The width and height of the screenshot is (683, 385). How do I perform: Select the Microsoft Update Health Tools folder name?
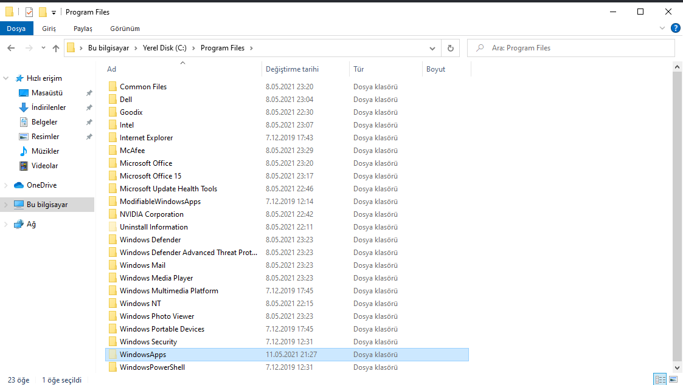tap(168, 189)
